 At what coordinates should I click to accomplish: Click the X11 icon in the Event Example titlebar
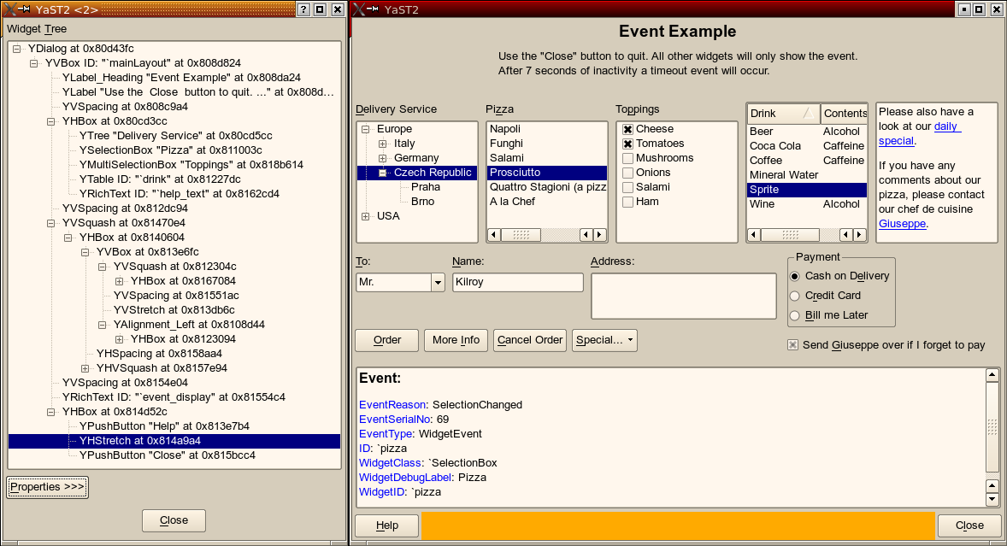click(x=360, y=9)
